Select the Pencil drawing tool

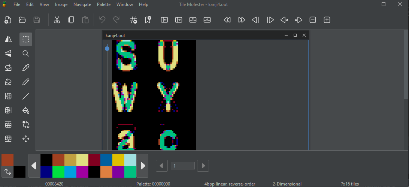[x=26, y=82]
